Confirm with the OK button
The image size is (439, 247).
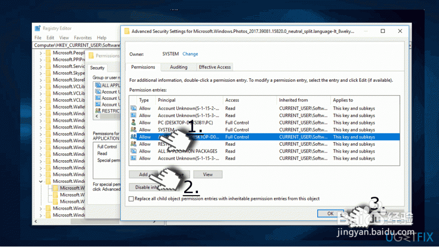pos(330,213)
